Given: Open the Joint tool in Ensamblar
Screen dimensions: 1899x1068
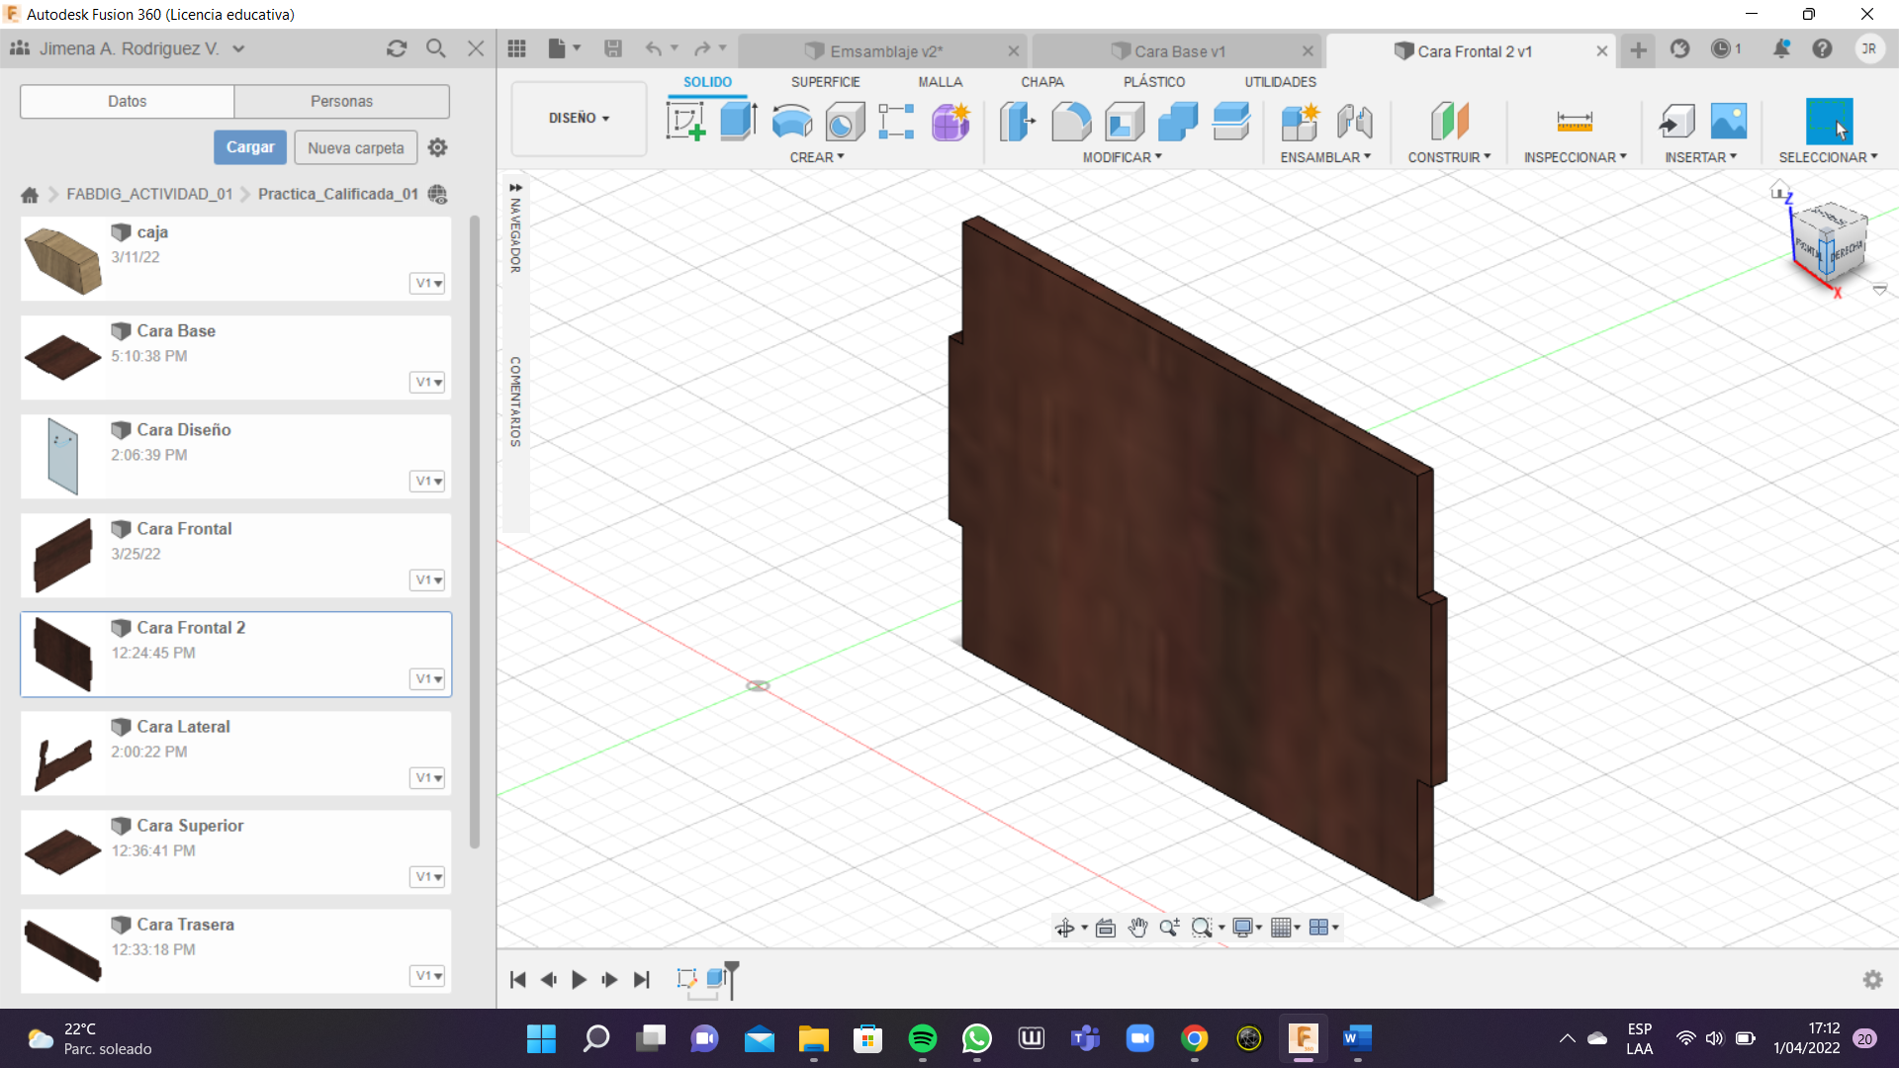Looking at the screenshot, I should coord(1354,122).
